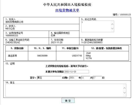Image resolution: width=134 pixels, height=105 pixels.
Task: Click the contract number 1000000333
Action: [x=12, y=36]
